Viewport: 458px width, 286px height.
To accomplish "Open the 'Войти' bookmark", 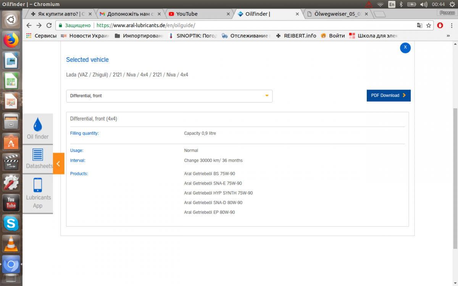I will [x=332, y=36].
